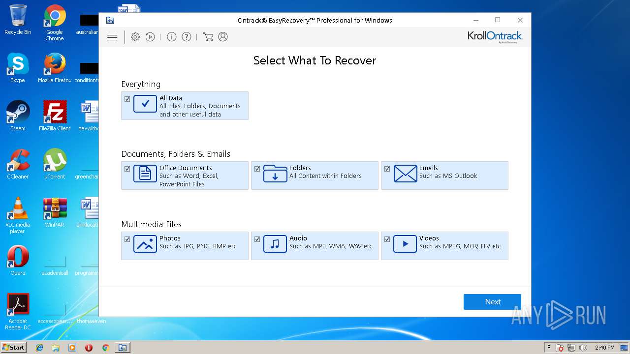Click the Videos play icon
Screen dimensions: 630x354
pos(405,244)
